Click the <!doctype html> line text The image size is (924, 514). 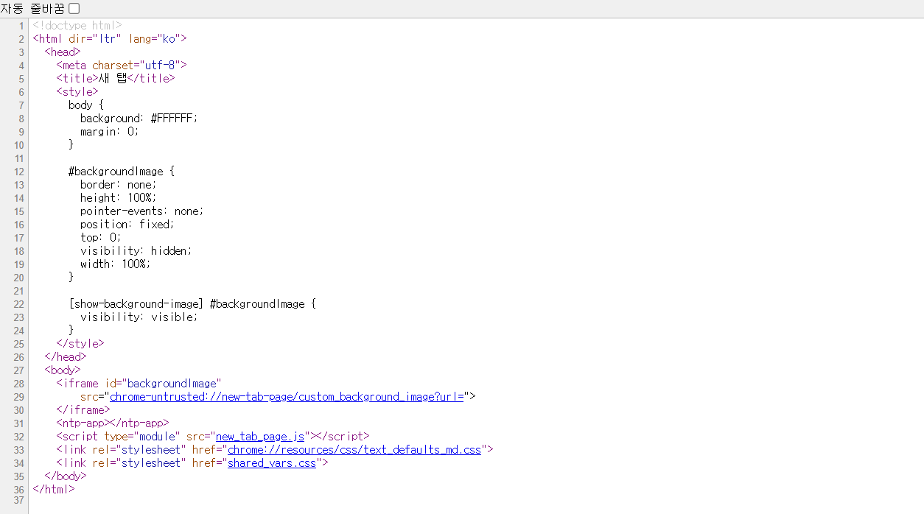click(x=77, y=25)
